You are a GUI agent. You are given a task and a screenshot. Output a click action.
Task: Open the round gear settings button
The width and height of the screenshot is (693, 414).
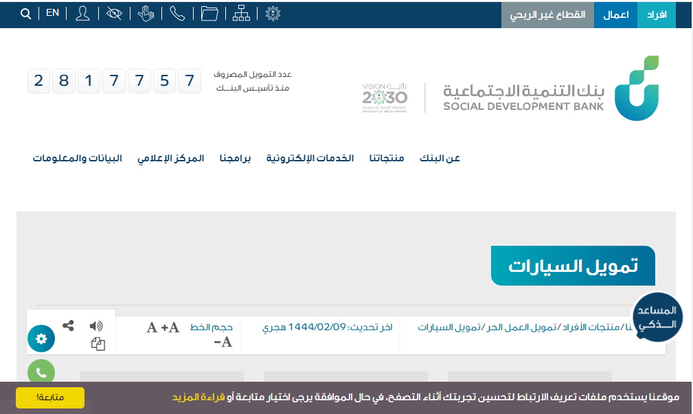click(41, 338)
